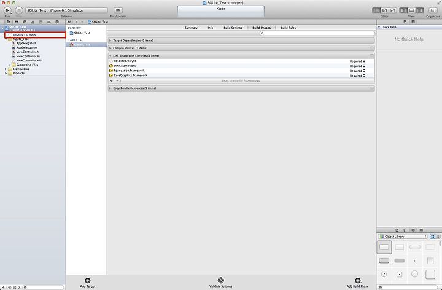
Task: Show the Issue navigator
Action: [33, 22]
